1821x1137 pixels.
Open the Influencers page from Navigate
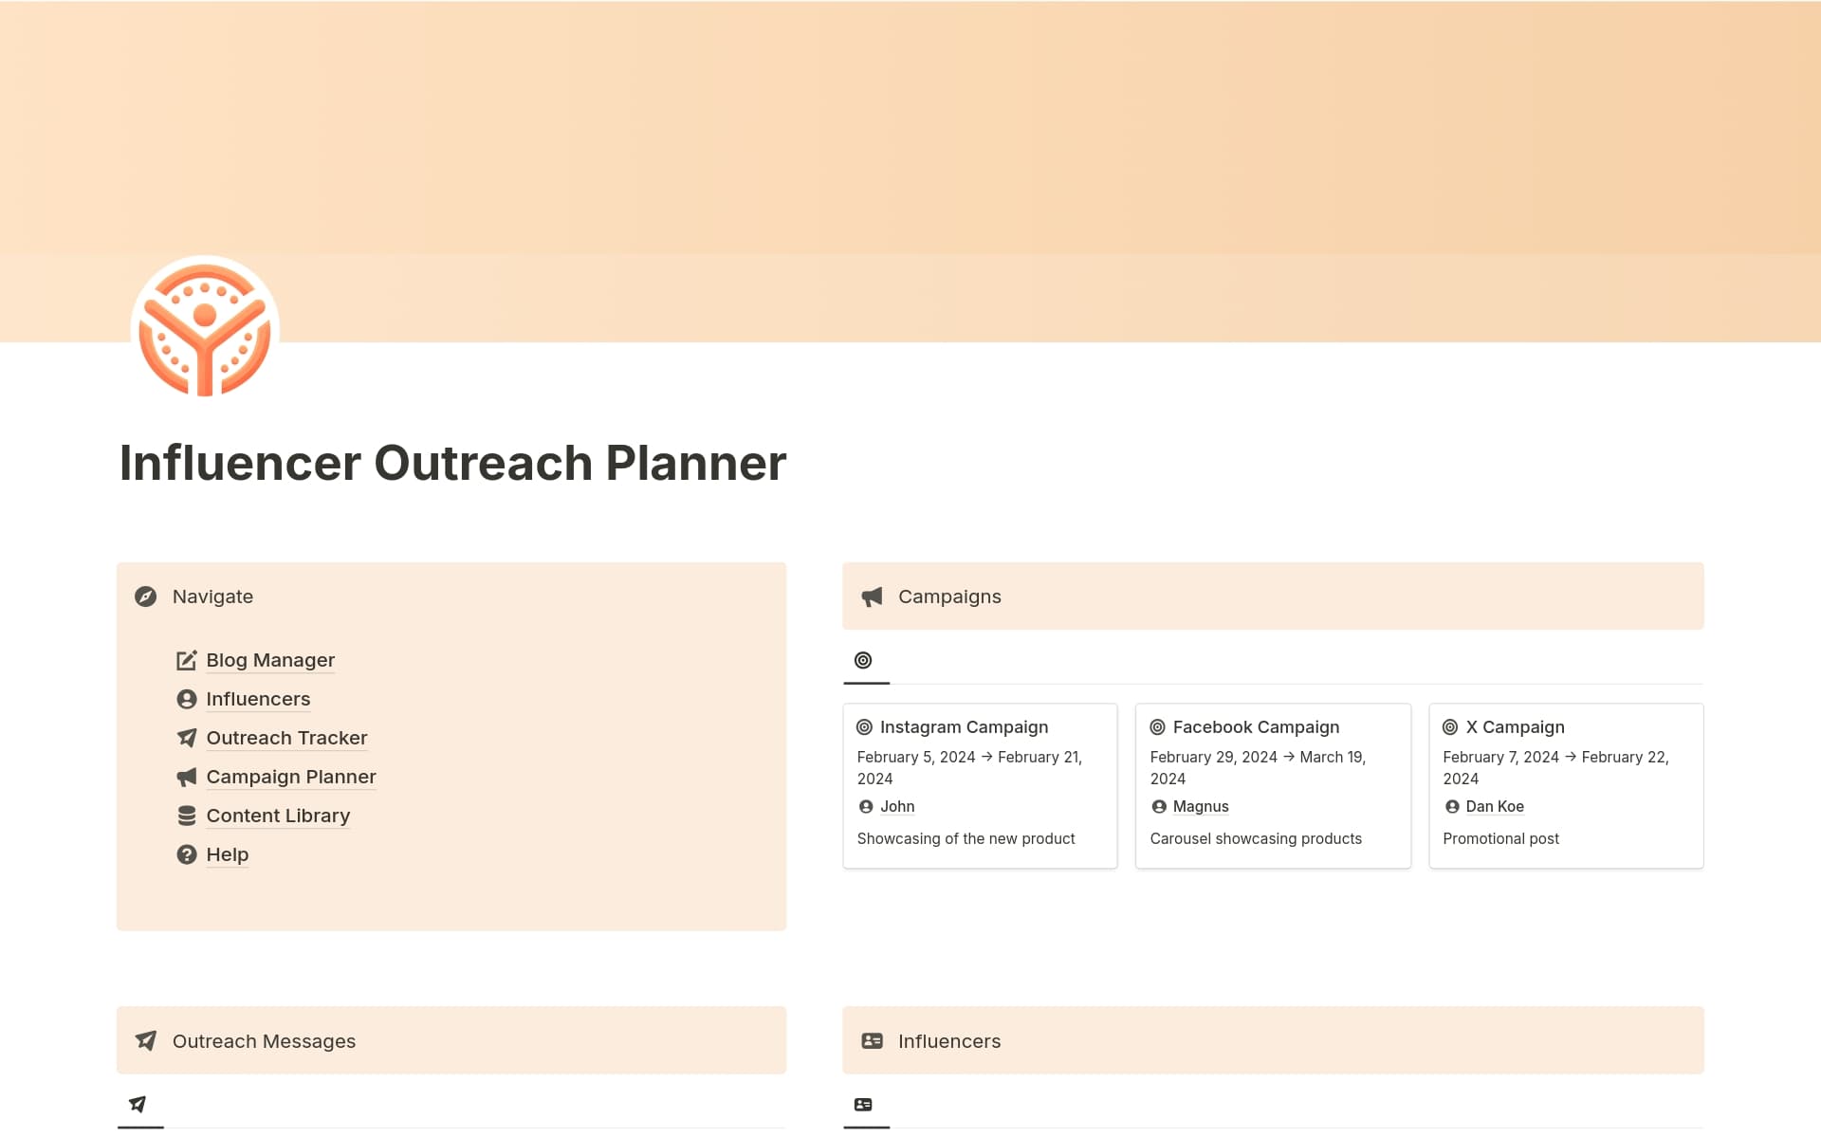click(258, 699)
